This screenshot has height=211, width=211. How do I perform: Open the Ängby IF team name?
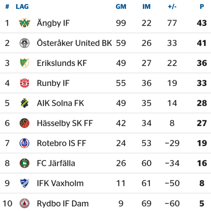[53, 23]
